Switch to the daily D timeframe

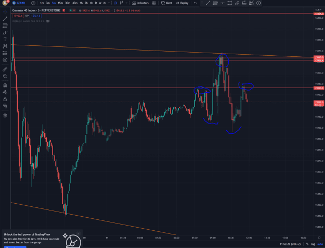(x=96, y=3)
